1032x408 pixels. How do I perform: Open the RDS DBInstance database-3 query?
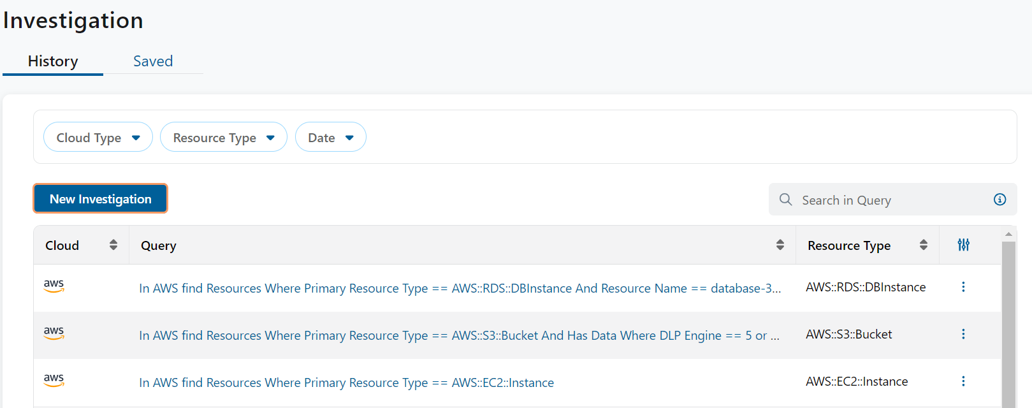459,288
